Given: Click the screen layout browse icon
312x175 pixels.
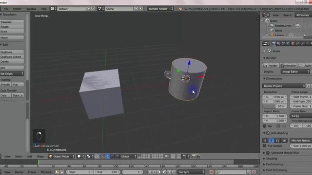Looking at the screenshot, I should [53, 9].
